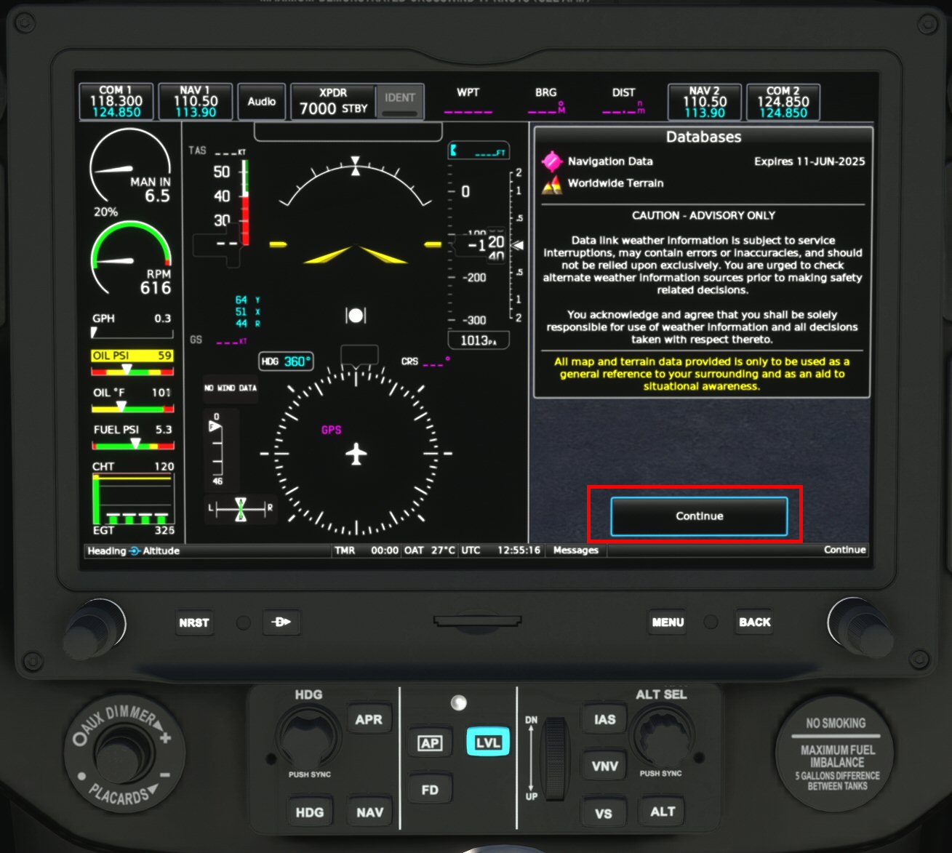Open the Audio panel tab
This screenshot has height=853, width=952.
pos(262,102)
